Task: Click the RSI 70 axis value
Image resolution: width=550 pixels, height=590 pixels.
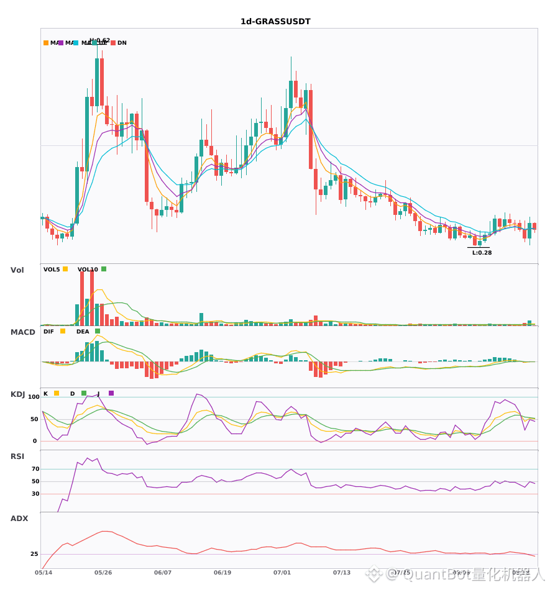Action: click(35, 469)
